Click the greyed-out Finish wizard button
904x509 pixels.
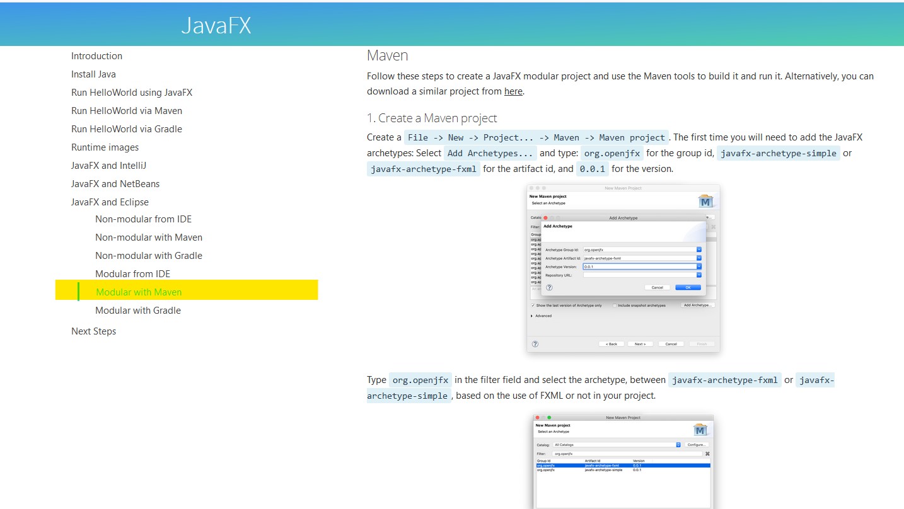point(702,344)
